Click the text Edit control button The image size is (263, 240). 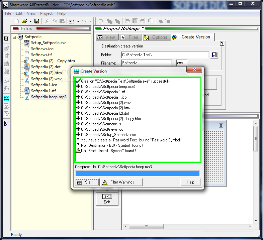point(107,199)
